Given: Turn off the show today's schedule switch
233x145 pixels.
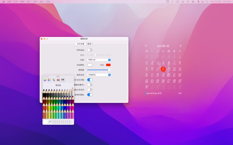Looking at the screenshot, I should (x=90, y=80).
